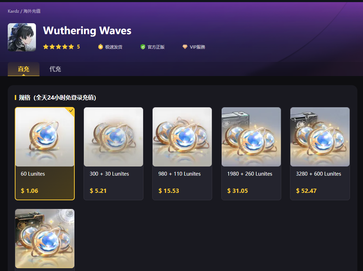
Task: Choose the $ 52.47 package price
Action: [x=306, y=191]
